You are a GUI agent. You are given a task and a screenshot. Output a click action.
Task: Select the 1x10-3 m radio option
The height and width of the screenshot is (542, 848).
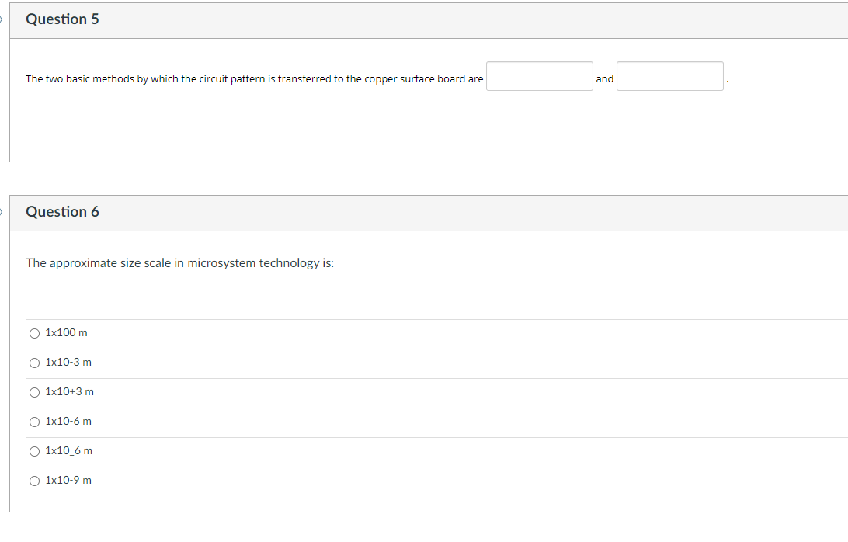[x=35, y=363]
